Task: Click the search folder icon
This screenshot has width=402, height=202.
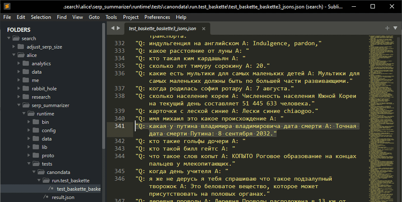Action: (16, 38)
